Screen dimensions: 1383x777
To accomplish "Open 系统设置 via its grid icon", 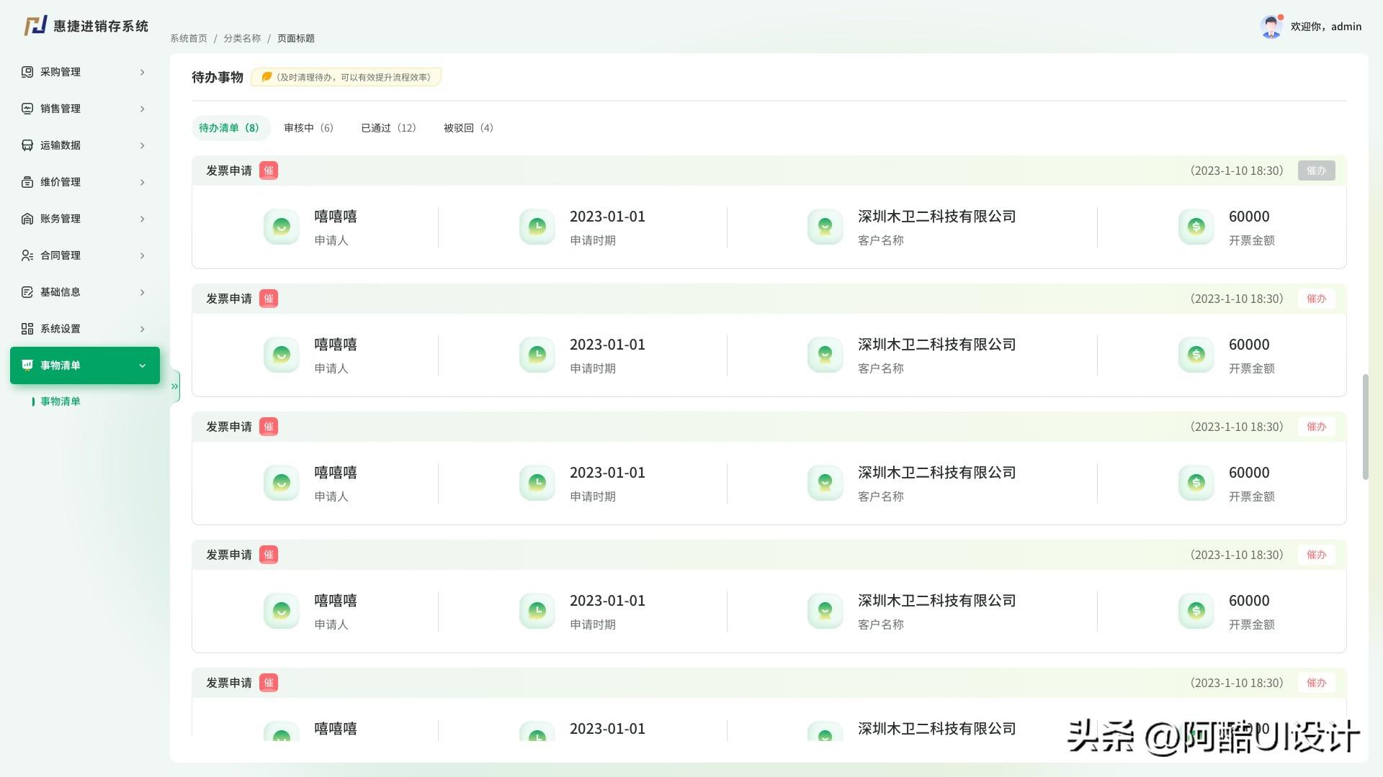I will click(27, 329).
